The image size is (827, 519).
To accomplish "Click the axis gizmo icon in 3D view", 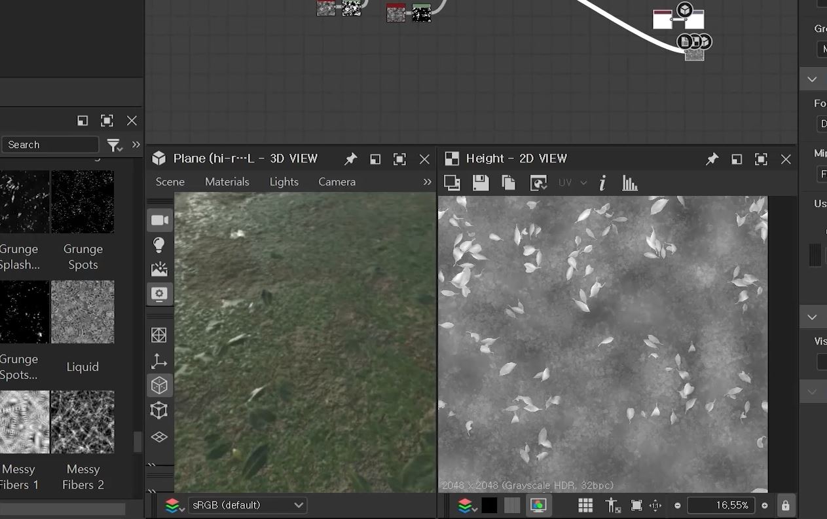I will (x=159, y=361).
